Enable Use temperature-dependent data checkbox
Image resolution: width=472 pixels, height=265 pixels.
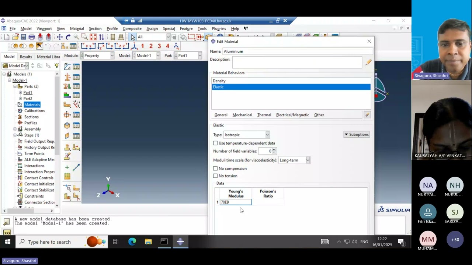pyautogui.click(x=215, y=143)
